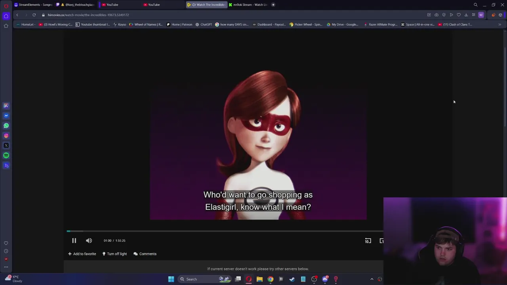This screenshot has height=285, width=507.
Task: Seek along the video progress bar
Action: 225,231
